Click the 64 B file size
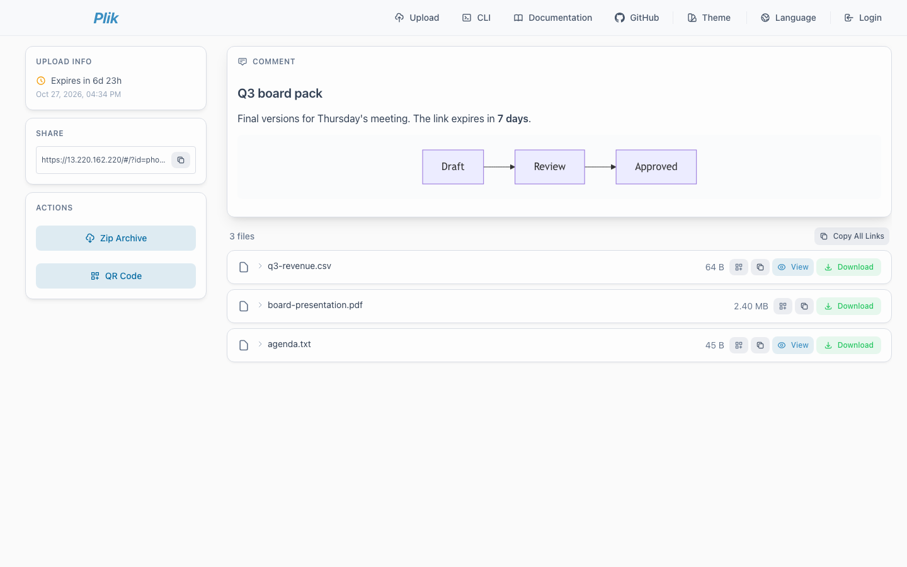Image resolution: width=907 pixels, height=567 pixels. 715,267
